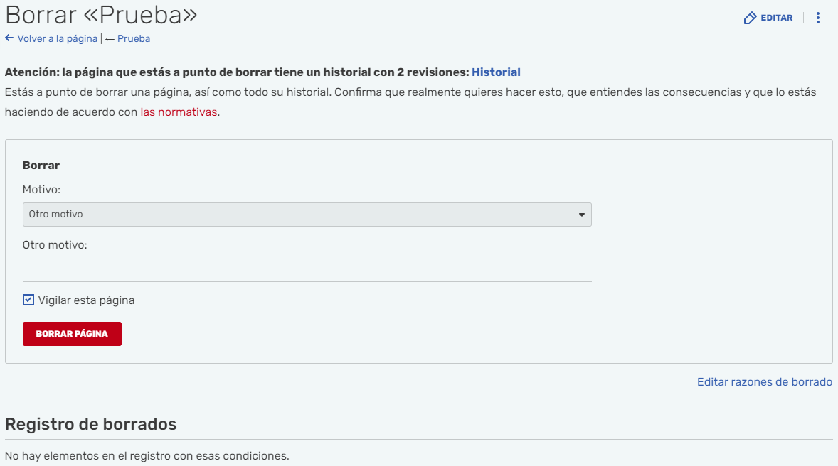The width and height of the screenshot is (838, 466).
Task: Click the left arrow back icon
Action: click(9, 38)
